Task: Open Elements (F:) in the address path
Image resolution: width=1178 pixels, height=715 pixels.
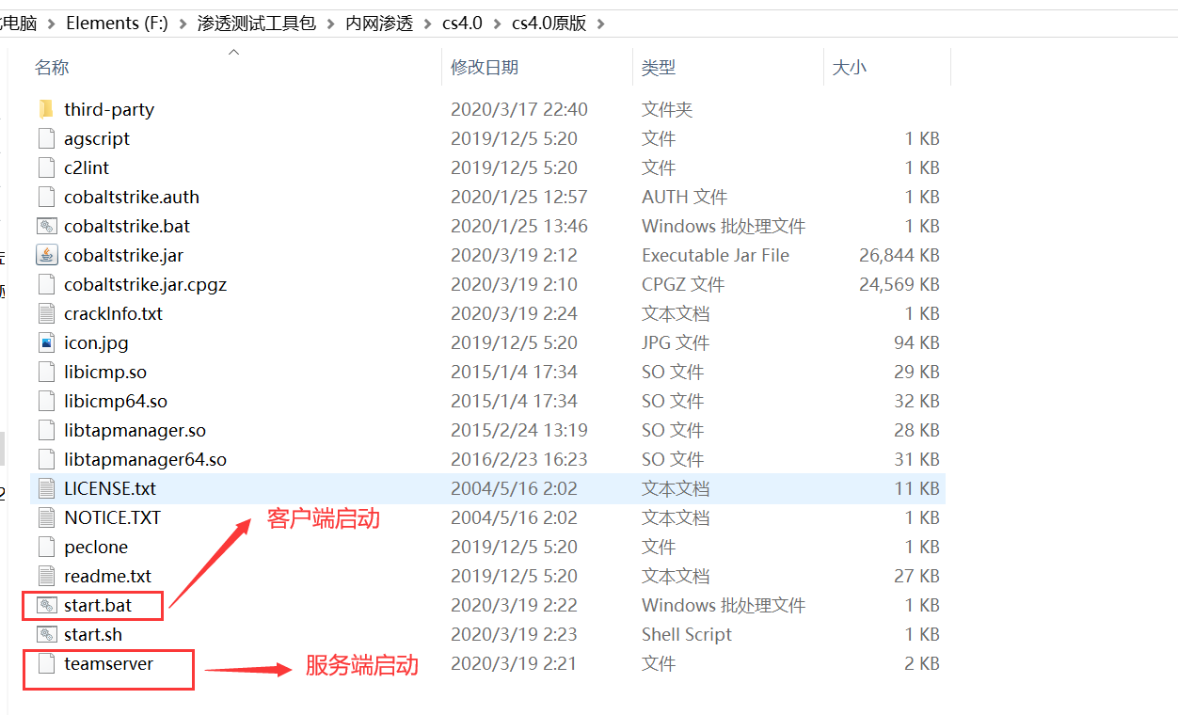Action: coord(117,24)
